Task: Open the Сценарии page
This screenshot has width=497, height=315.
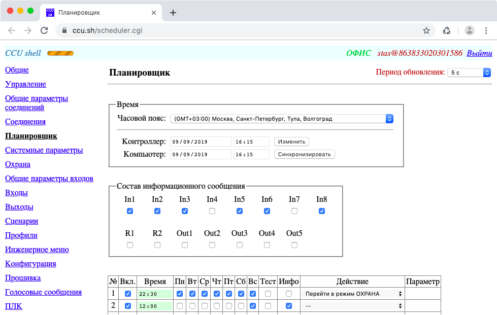Action: (x=21, y=221)
